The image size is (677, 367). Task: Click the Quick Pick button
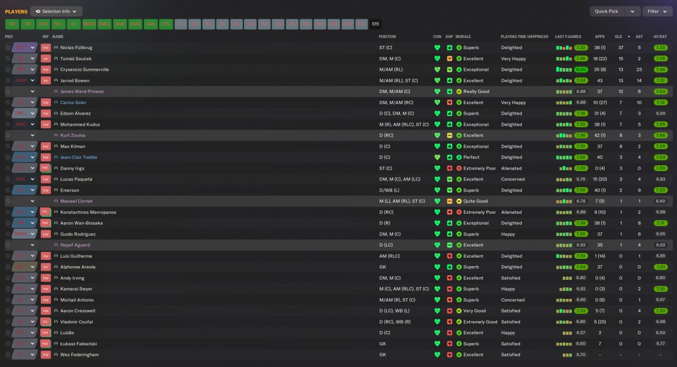coord(607,11)
